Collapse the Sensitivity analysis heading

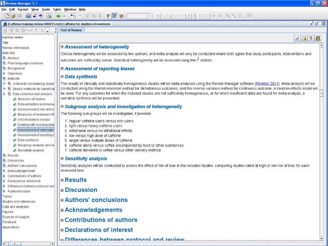click(62, 158)
